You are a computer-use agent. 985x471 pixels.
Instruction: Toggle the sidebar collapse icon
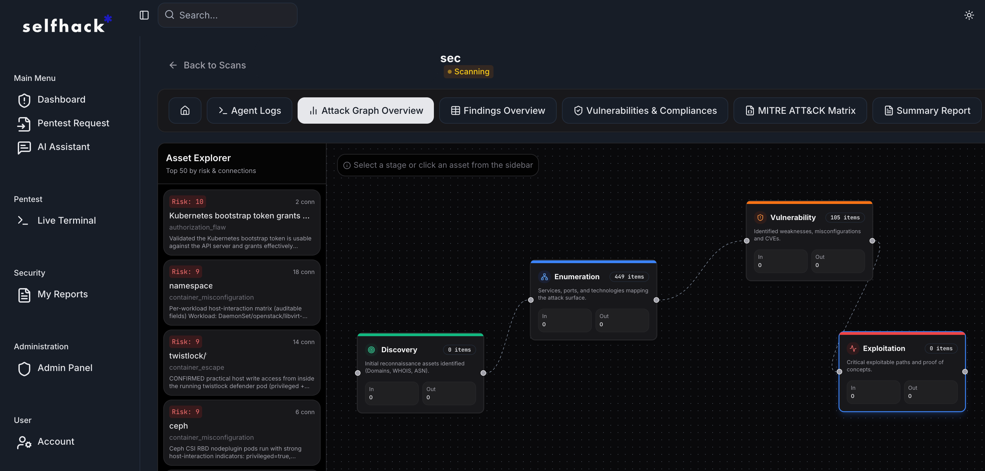(x=144, y=15)
